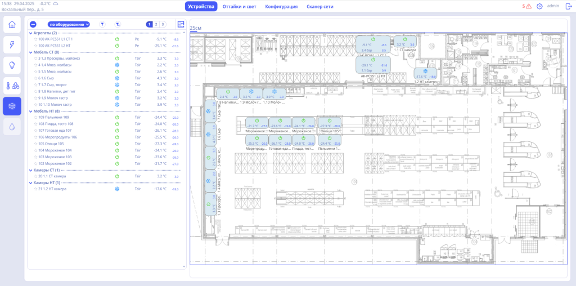
Task: Open the alarms warning triangle indicator
Action: pyautogui.click(x=528, y=7)
